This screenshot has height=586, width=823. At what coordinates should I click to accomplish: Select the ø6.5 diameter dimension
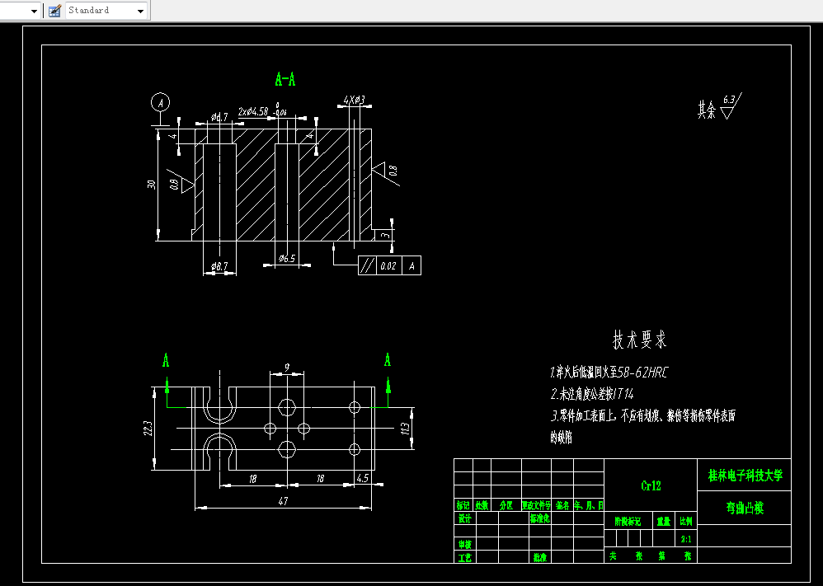tap(287, 258)
